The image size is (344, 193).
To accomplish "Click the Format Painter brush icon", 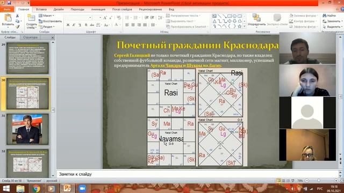I will pyautogui.click(x=18, y=26).
